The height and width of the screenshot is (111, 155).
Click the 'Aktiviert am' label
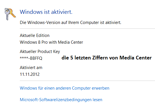click(x=31, y=68)
